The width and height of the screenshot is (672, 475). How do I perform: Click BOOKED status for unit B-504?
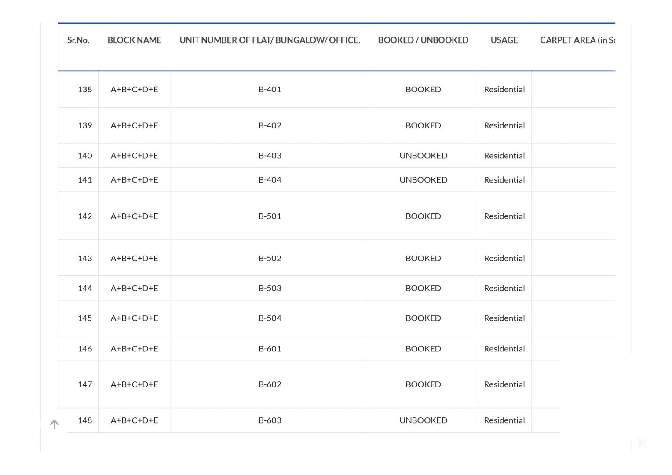[423, 318]
